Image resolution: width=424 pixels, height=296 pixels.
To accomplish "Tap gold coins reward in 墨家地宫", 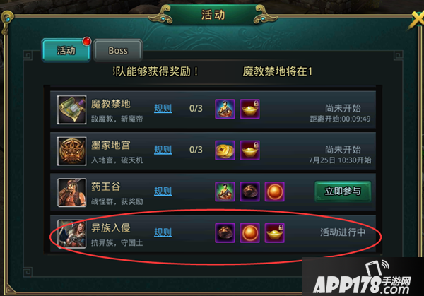I will tap(225, 150).
